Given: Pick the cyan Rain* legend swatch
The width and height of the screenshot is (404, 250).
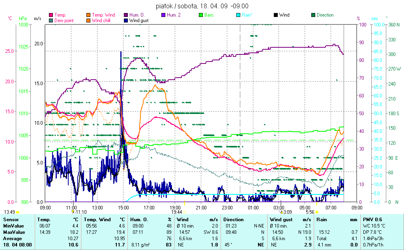Looking at the screenshot, I should (238, 15).
